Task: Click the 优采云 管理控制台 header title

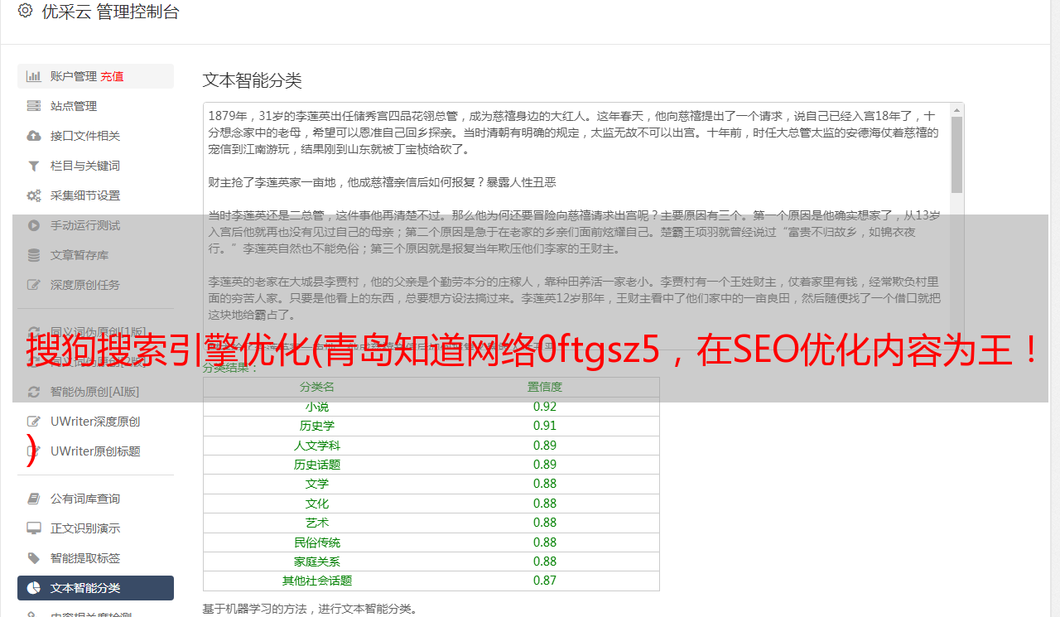Action: point(110,12)
